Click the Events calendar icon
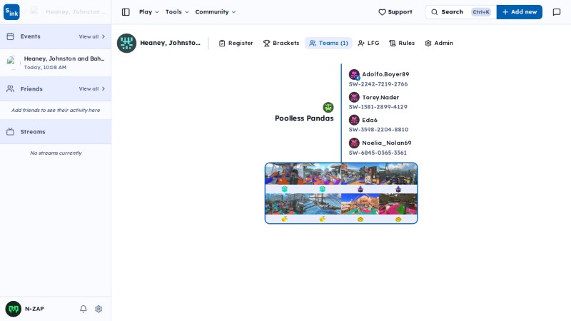This screenshot has width=571, height=321. click(x=10, y=36)
